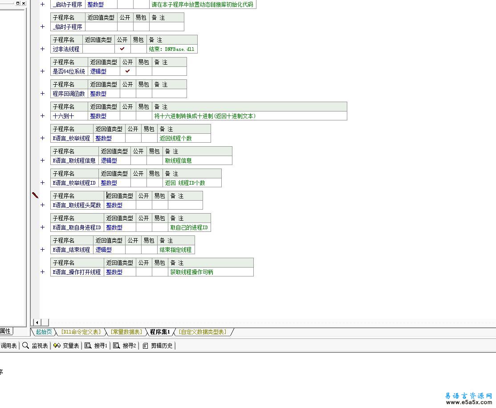Screen dimensions: 496x408
Task: Click 公开 cell of 程序回调函数 row
Action: click(128, 94)
